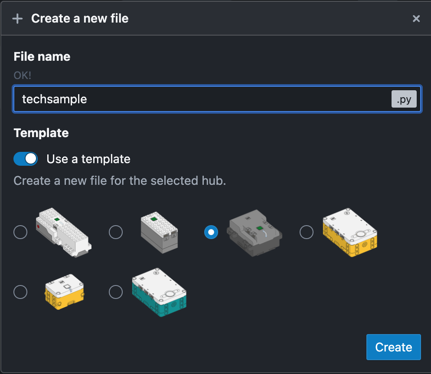Click the OK! validation message

tap(23, 75)
